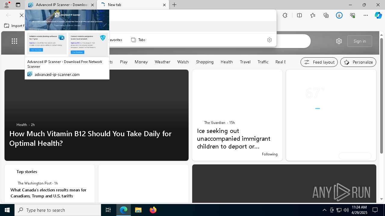Open the profile avatar icon
Screen dimensions: 385x216
point(7,5)
